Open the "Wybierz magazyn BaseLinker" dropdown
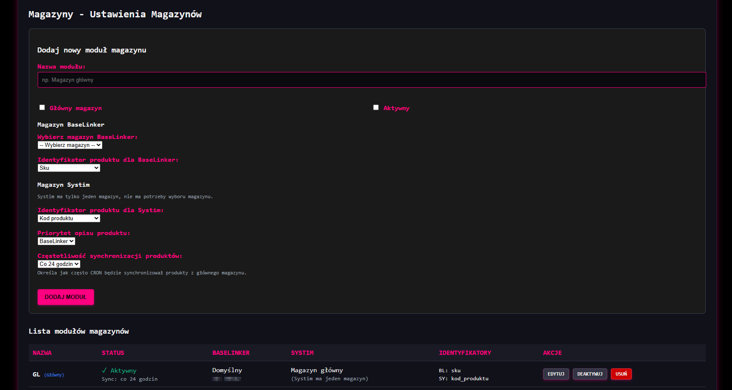Viewport: 732px width, 390px height. point(69,145)
